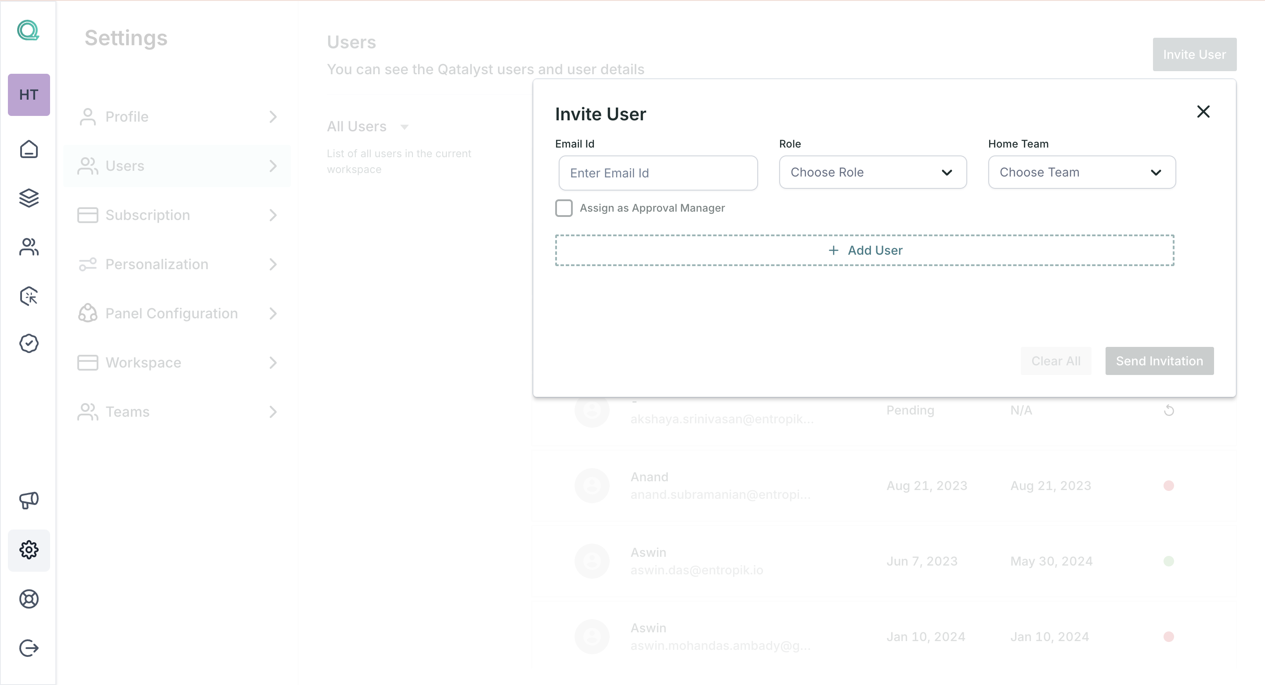Click avatar of anand.subramanian user

pos(592,486)
